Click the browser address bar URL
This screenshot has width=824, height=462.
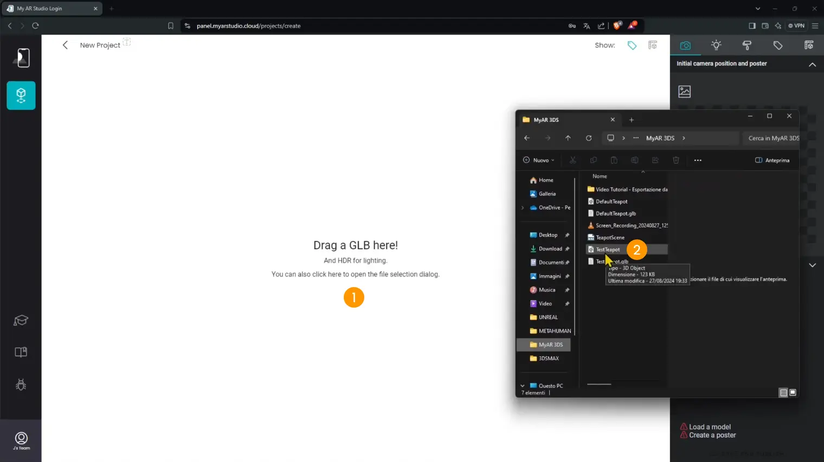pyautogui.click(x=248, y=25)
